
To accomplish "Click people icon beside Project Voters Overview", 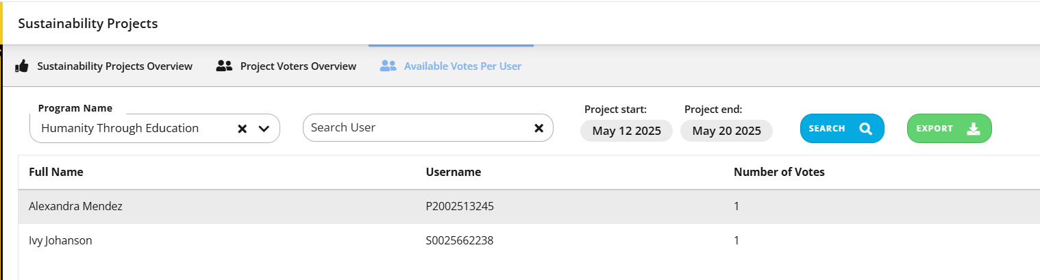I will coord(225,66).
